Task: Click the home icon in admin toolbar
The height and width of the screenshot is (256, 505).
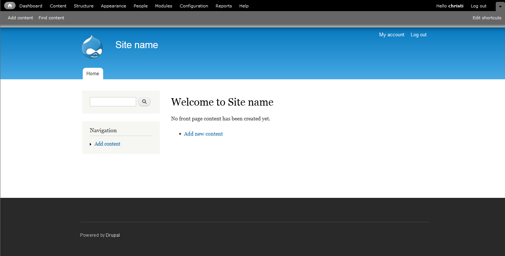Action: tap(10, 6)
